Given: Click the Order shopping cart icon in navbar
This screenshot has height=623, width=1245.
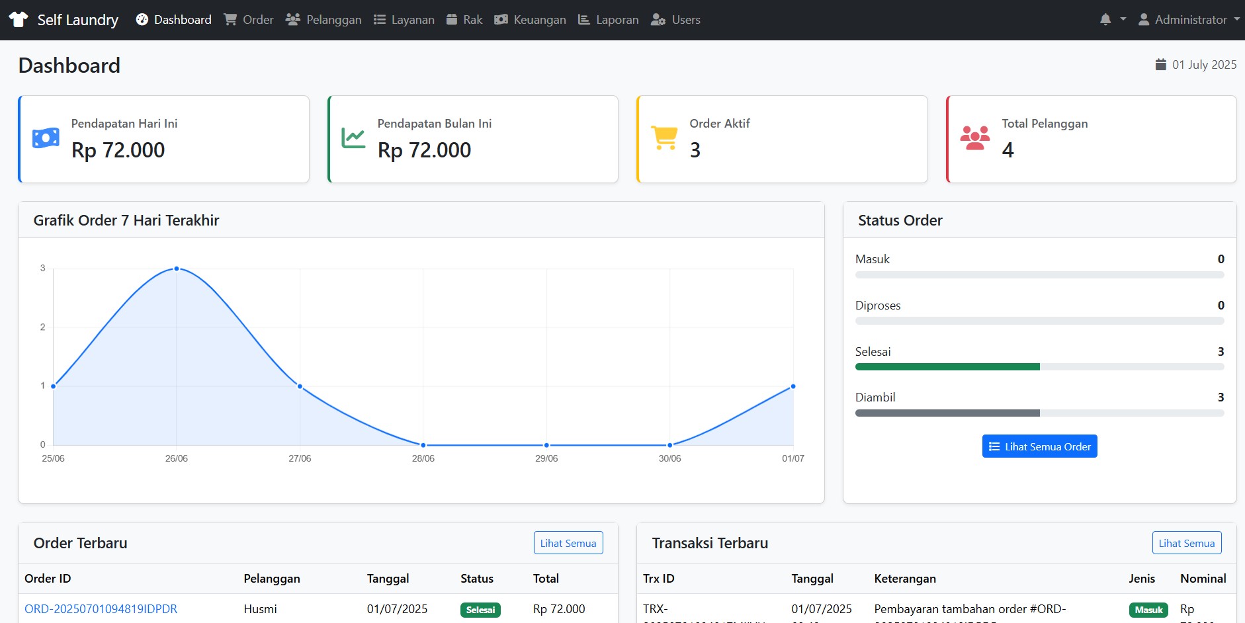Looking at the screenshot, I should [x=230, y=20].
